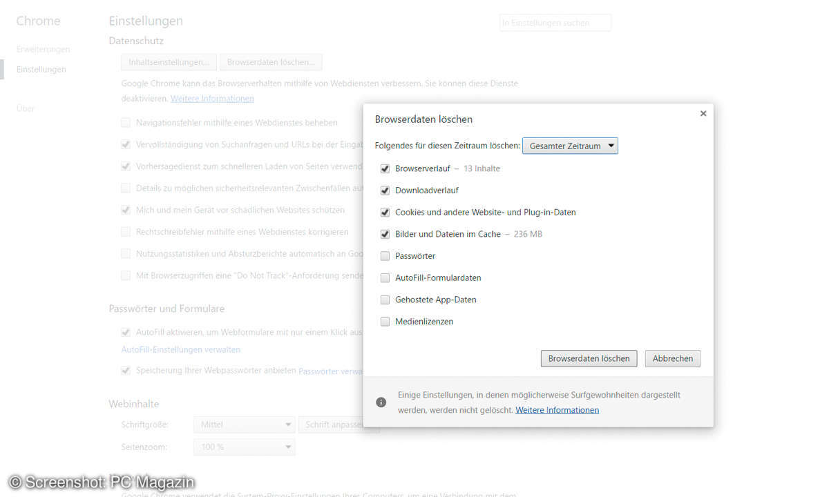Click the Inhaltseinstellungen... button

169,62
